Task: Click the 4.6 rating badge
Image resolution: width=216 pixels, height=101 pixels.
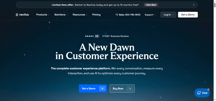Action: [x=97, y=36]
